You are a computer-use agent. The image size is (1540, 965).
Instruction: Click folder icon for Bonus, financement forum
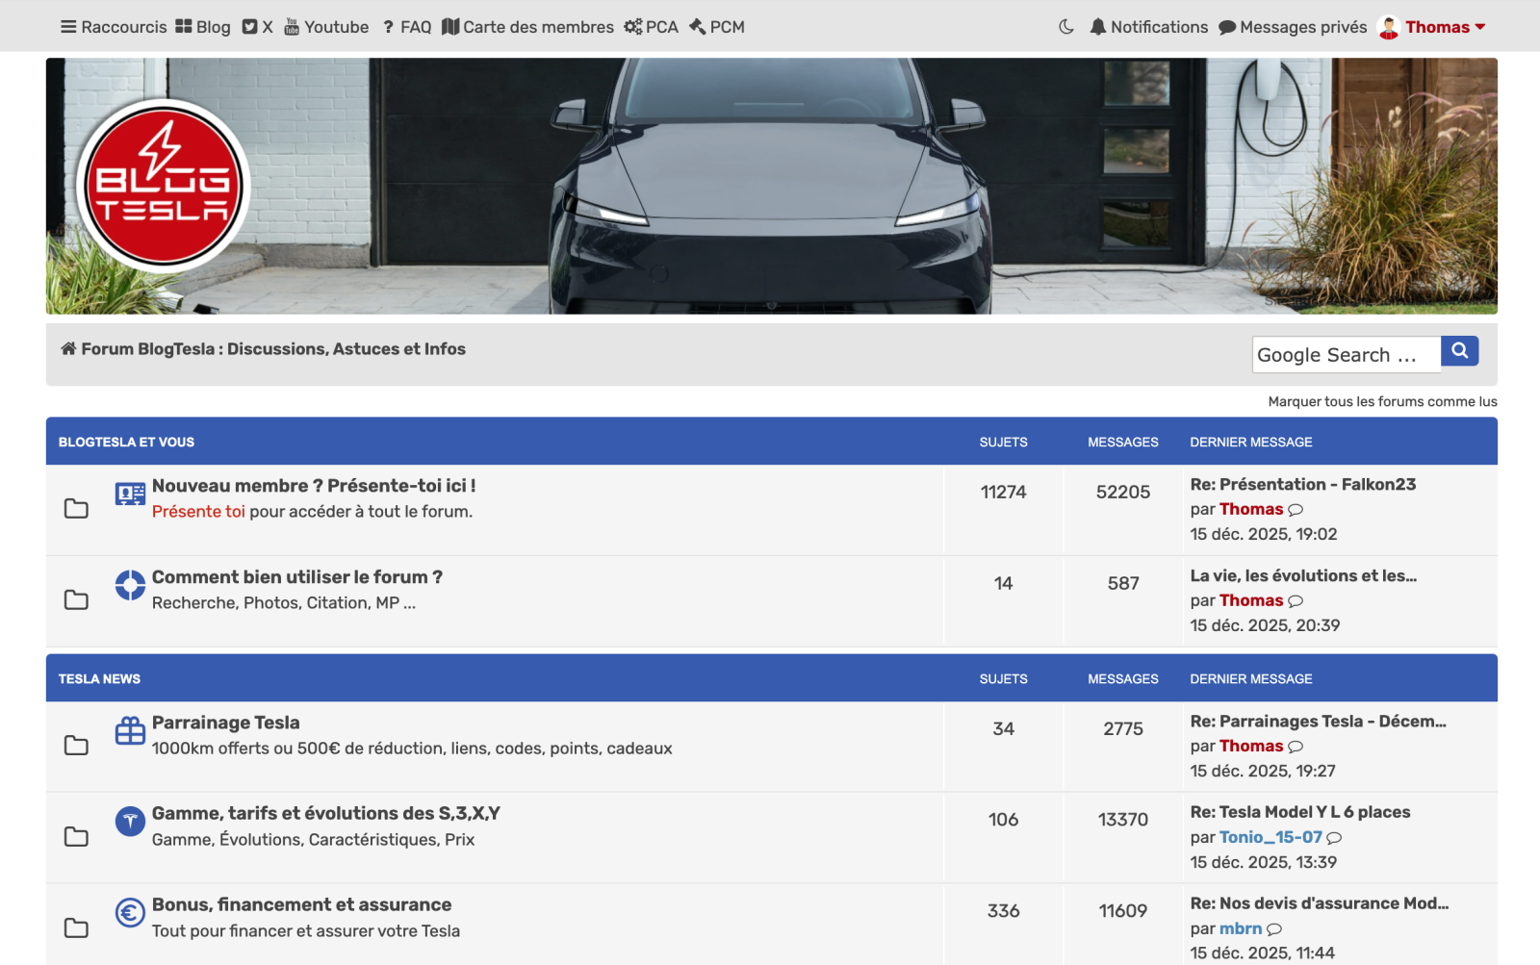(x=76, y=927)
